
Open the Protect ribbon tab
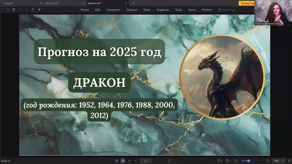(x=207, y=10)
